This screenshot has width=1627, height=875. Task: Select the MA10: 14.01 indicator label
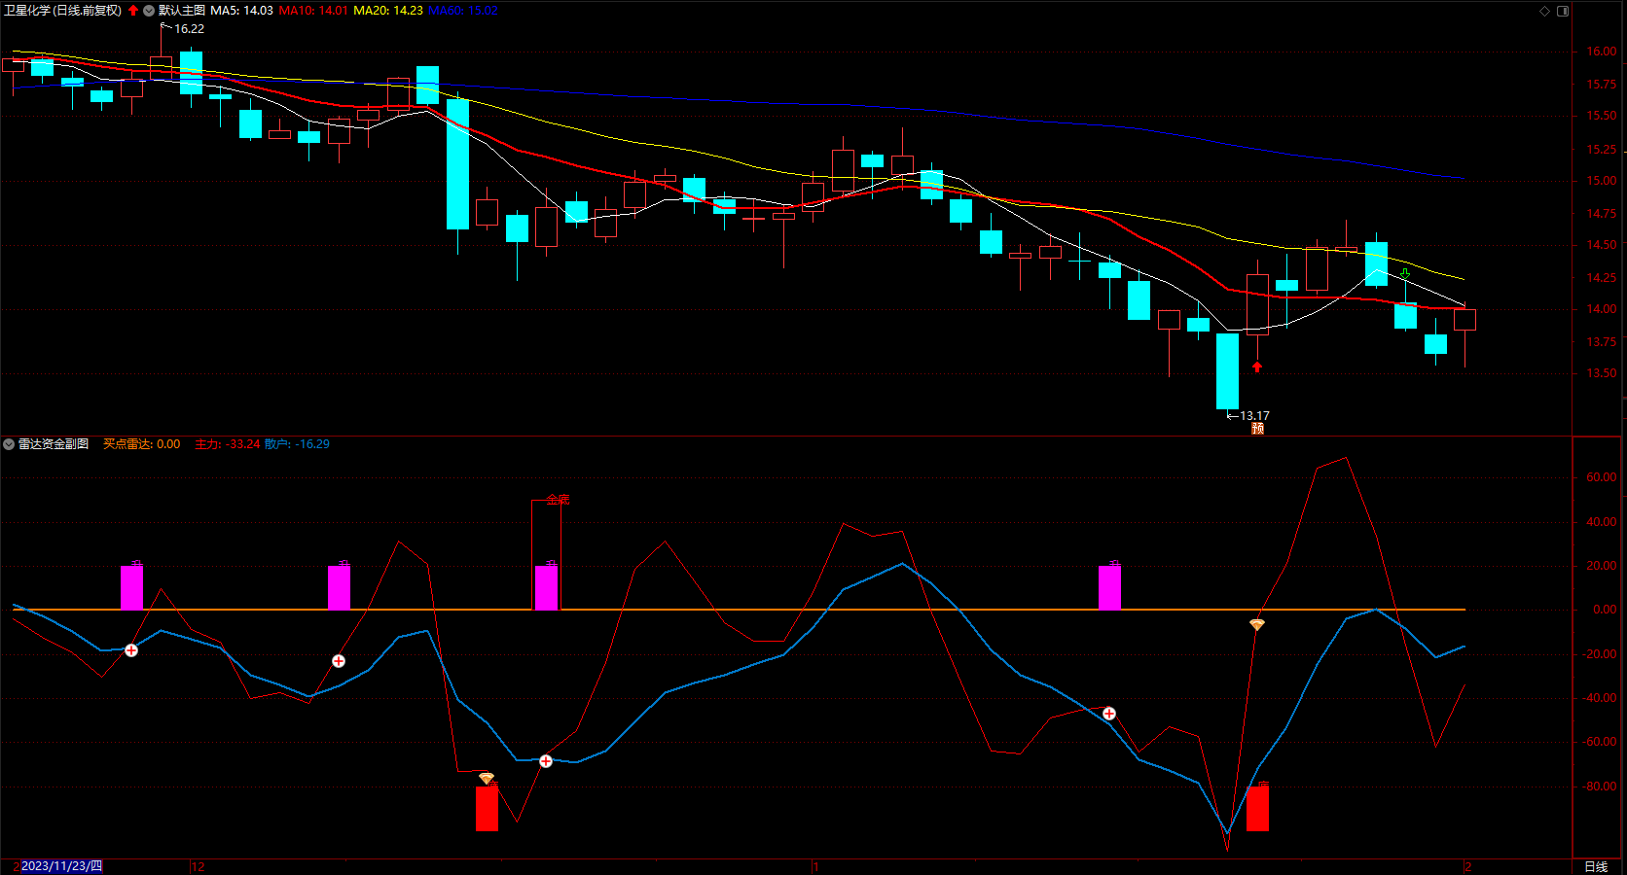coord(312,11)
